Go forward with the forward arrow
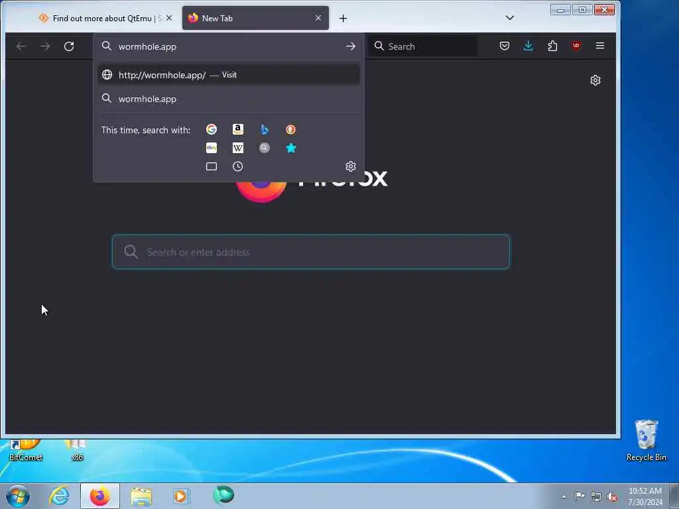This screenshot has height=509, width=679. tap(45, 46)
